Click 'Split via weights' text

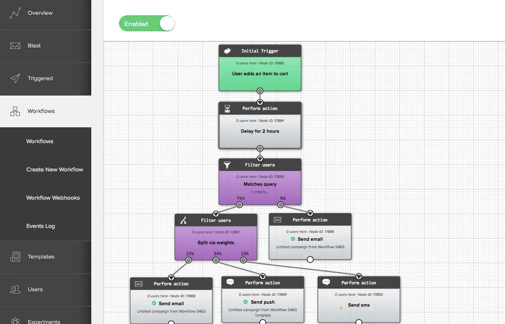(216, 243)
